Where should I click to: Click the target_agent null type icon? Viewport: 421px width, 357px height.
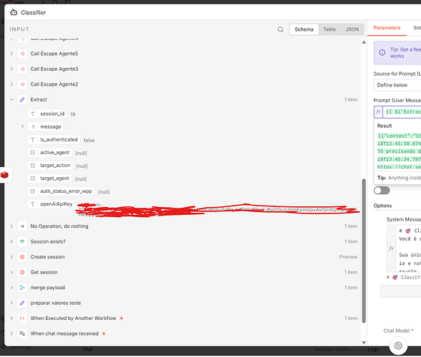tap(32, 178)
